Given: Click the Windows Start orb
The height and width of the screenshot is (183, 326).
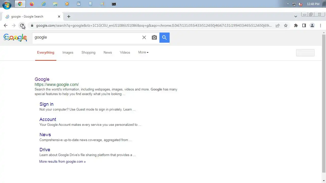Looking at the screenshot, I should (7, 4).
